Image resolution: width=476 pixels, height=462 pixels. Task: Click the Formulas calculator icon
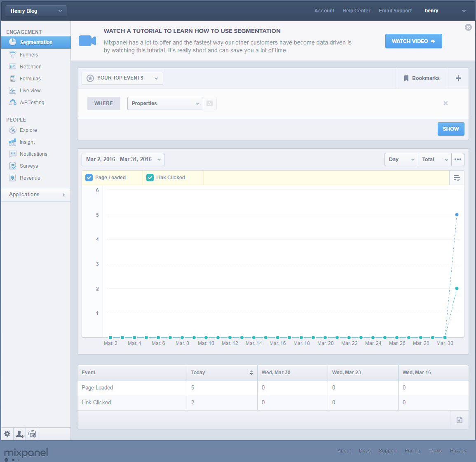coord(12,79)
